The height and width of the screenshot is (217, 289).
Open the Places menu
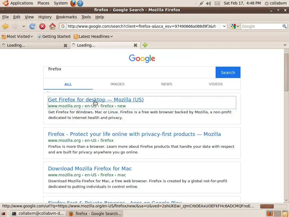[43, 3]
